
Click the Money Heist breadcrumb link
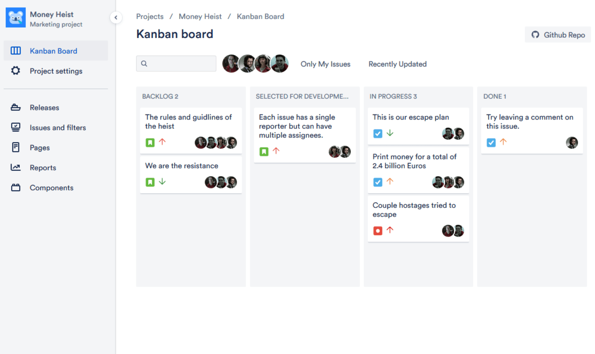point(200,16)
